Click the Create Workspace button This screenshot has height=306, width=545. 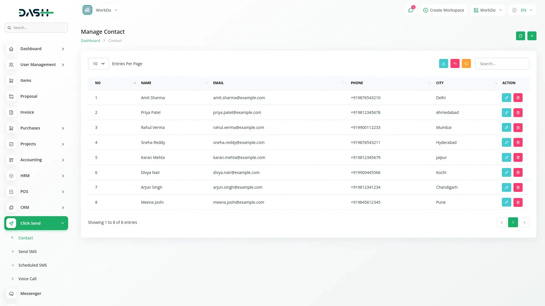443,10
